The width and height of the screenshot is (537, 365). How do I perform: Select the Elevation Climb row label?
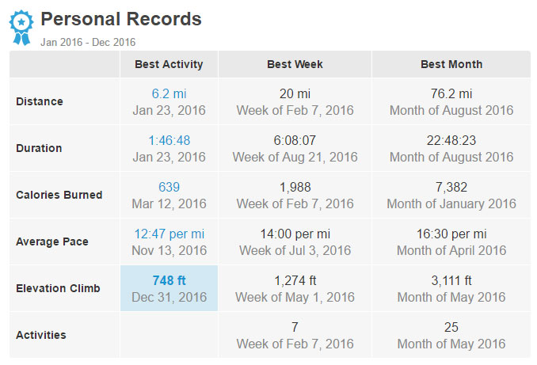[x=59, y=288]
